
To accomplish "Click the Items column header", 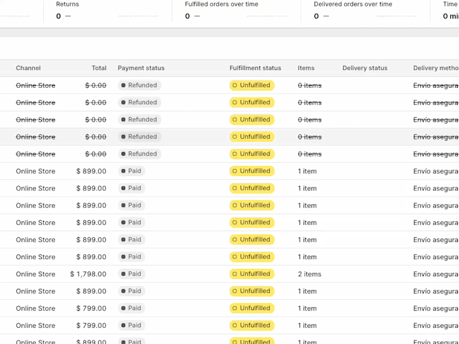I will 306,68.
